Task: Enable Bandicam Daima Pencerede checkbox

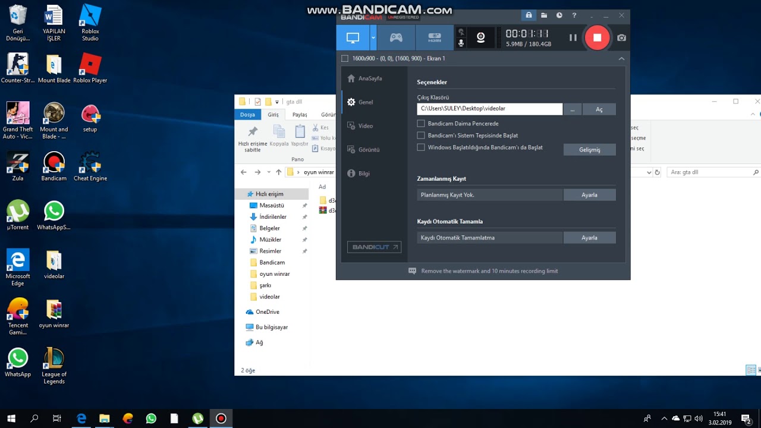Action: tap(421, 124)
